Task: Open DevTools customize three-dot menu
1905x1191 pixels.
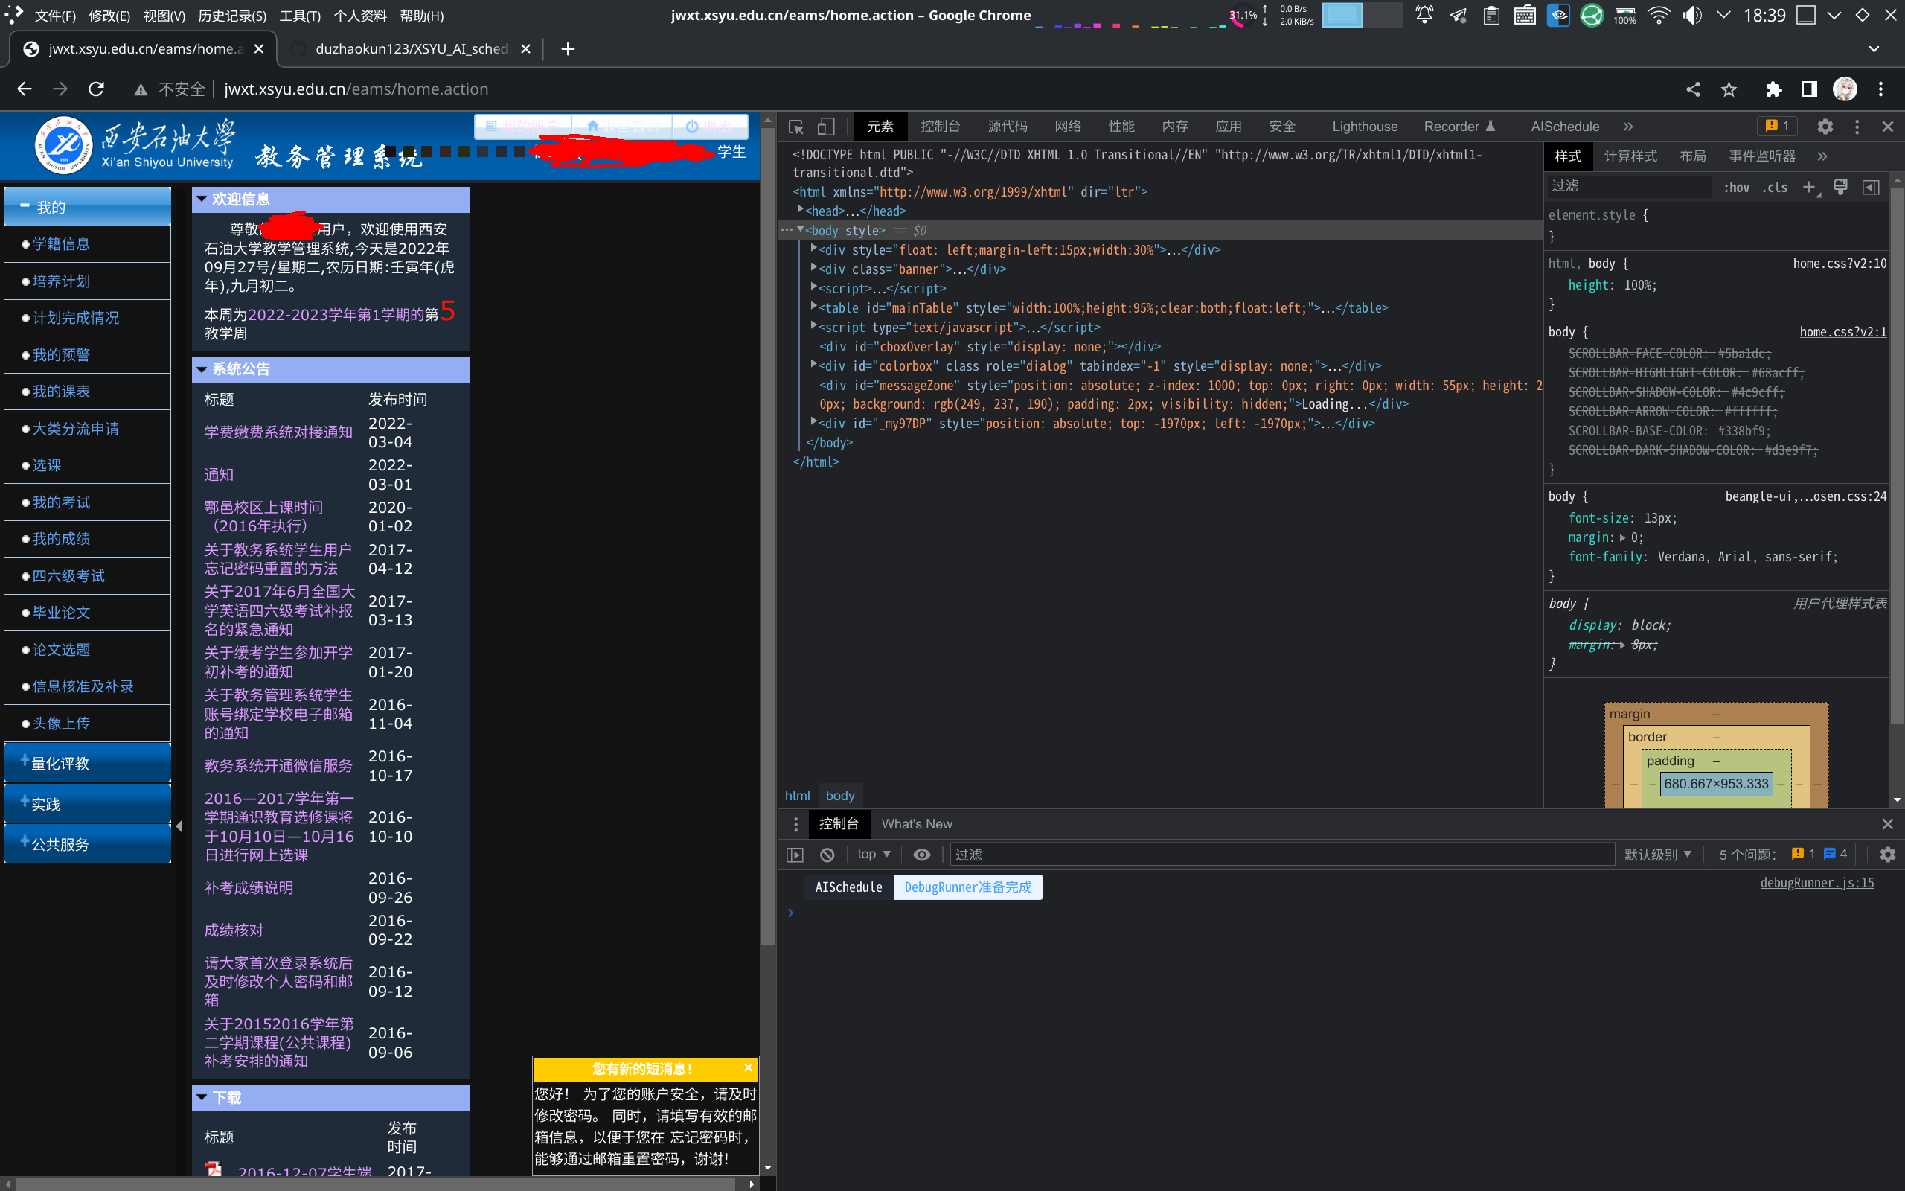Action: point(1857,126)
